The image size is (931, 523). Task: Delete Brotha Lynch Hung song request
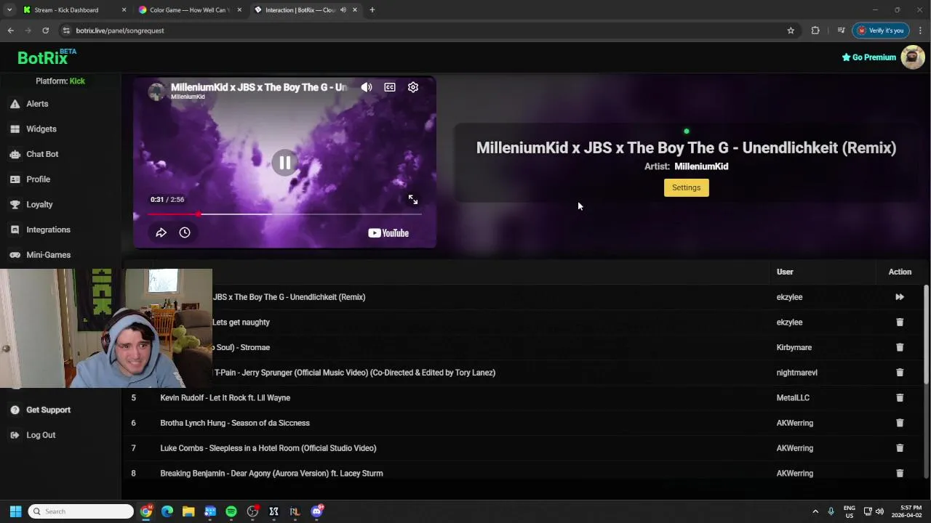tap(900, 423)
